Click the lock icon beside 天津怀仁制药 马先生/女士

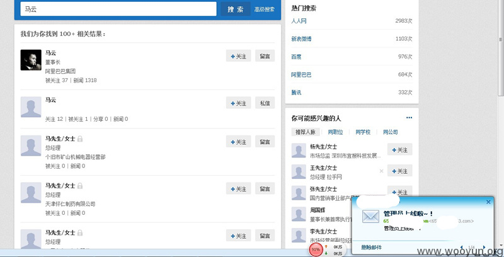coord(80,186)
